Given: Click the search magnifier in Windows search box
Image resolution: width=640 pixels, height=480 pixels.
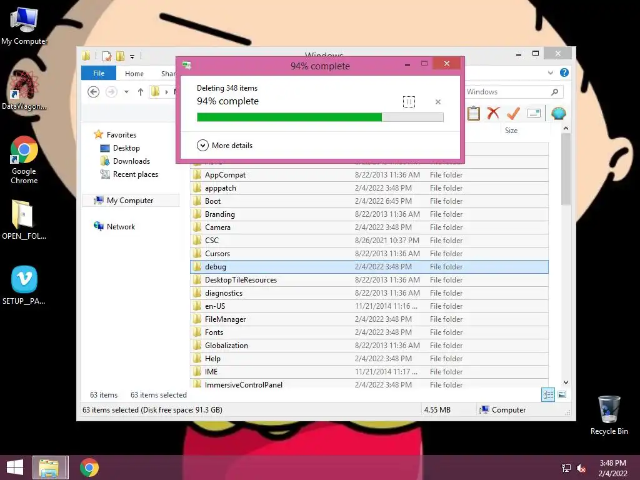Looking at the screenshot, I should click(554, 92).
